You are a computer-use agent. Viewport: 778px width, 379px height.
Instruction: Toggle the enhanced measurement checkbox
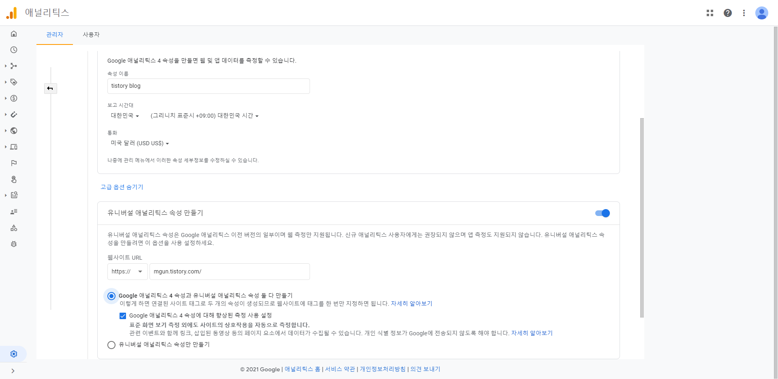tap(123, 316)
